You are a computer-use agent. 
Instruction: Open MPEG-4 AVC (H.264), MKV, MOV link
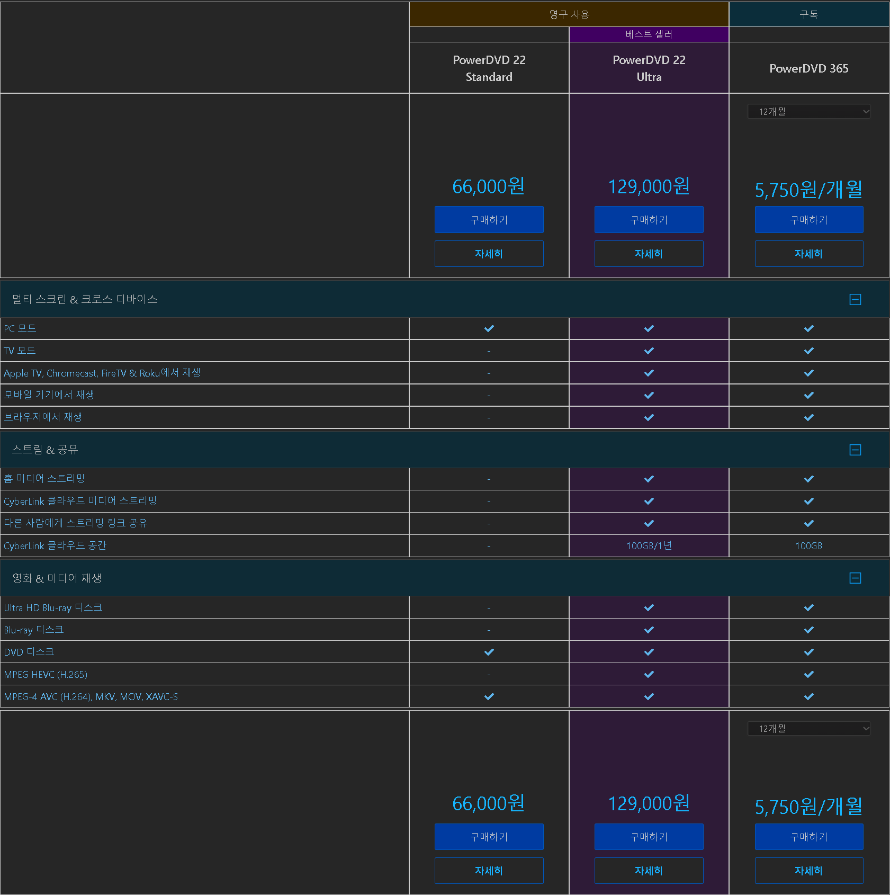pos(91,696)
